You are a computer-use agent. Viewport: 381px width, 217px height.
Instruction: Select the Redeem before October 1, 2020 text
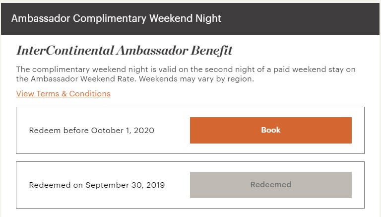(91, 131)
